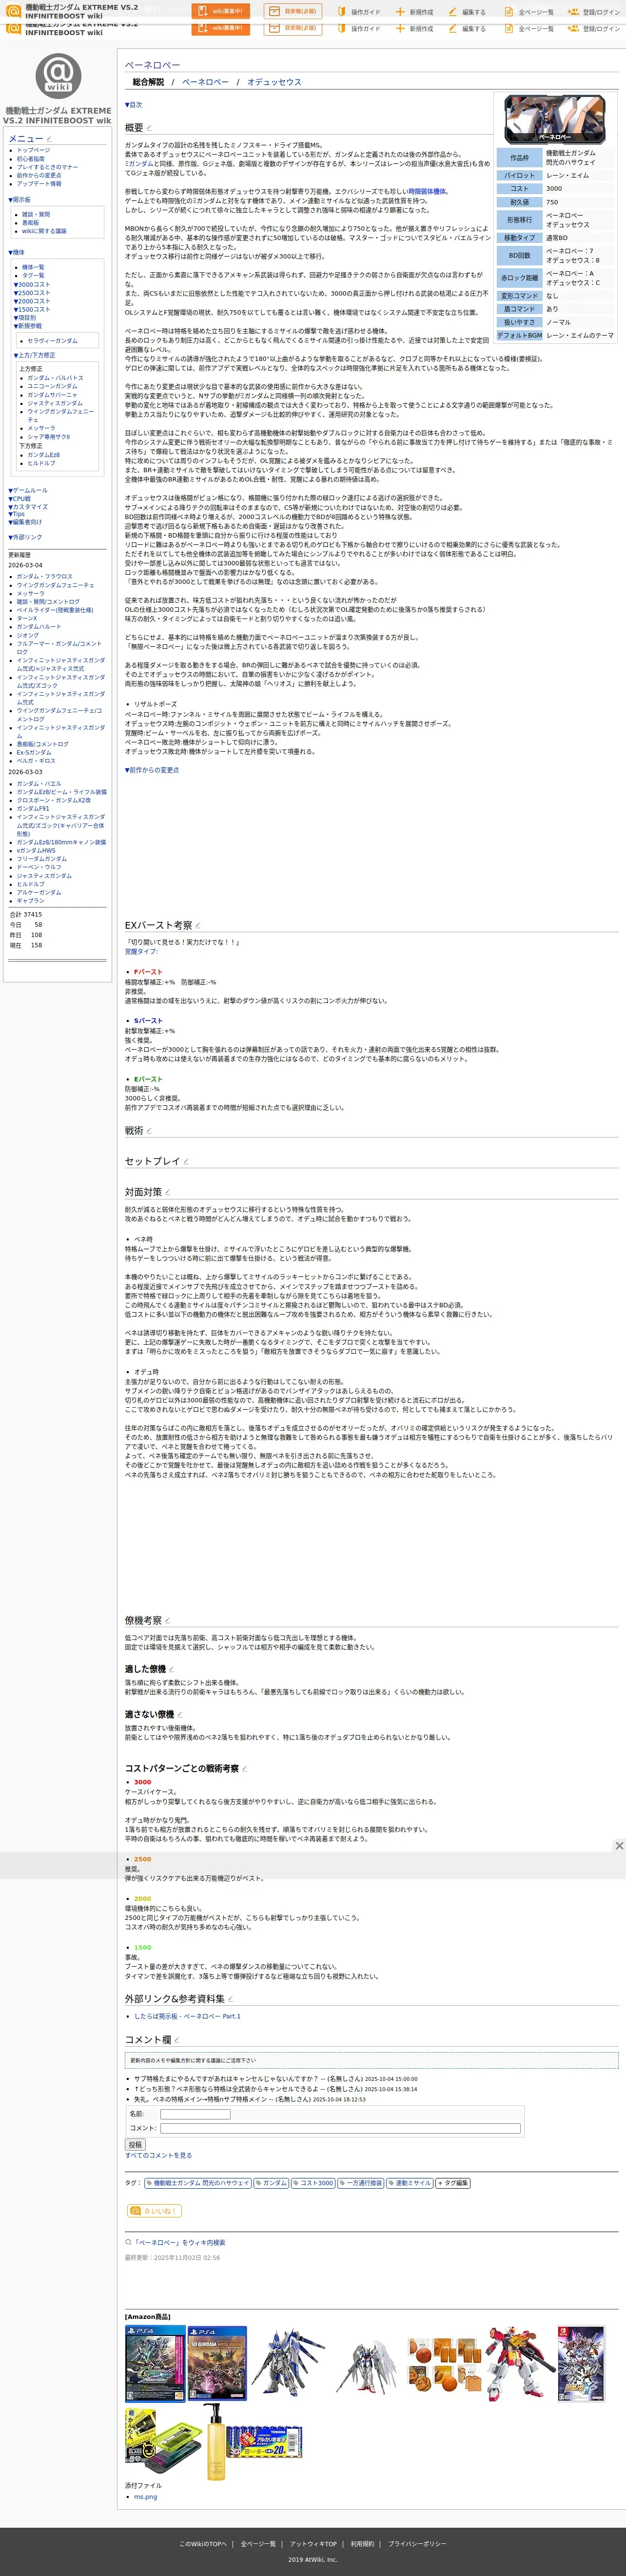626x2576 pixels.
Task: Click edit pencil beside 外部リンク&参考資料集 heading
Action: coord(230,1998)
